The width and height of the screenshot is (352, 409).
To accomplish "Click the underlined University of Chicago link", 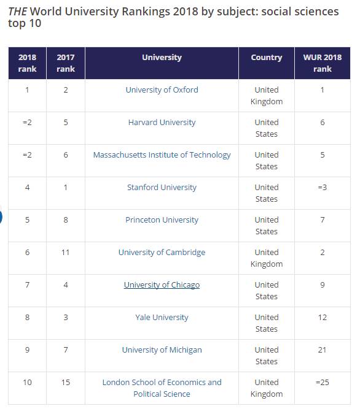I will click(x=162, y=285).
